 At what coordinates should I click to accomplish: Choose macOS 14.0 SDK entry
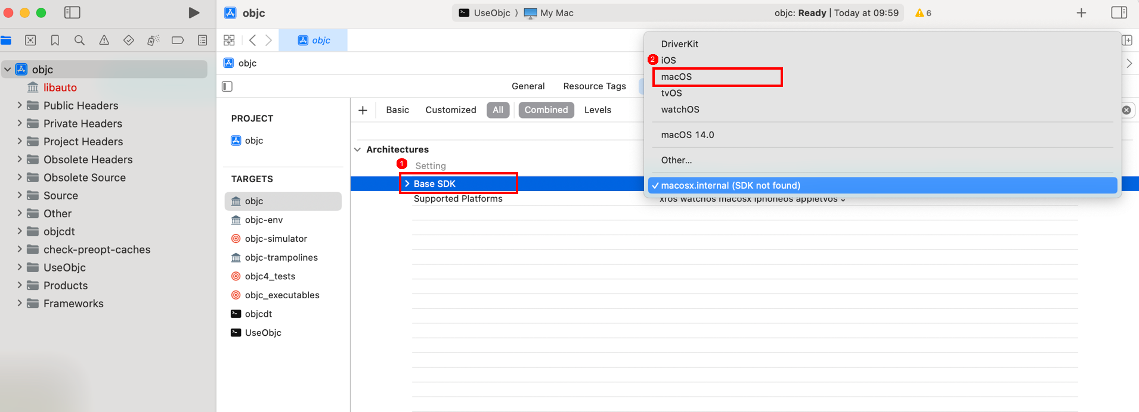(x=687, y=135)
